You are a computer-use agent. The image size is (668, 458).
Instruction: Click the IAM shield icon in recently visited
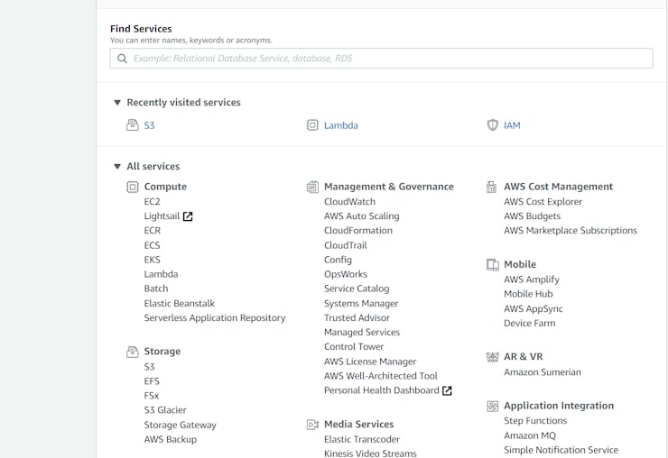(493, 125)
